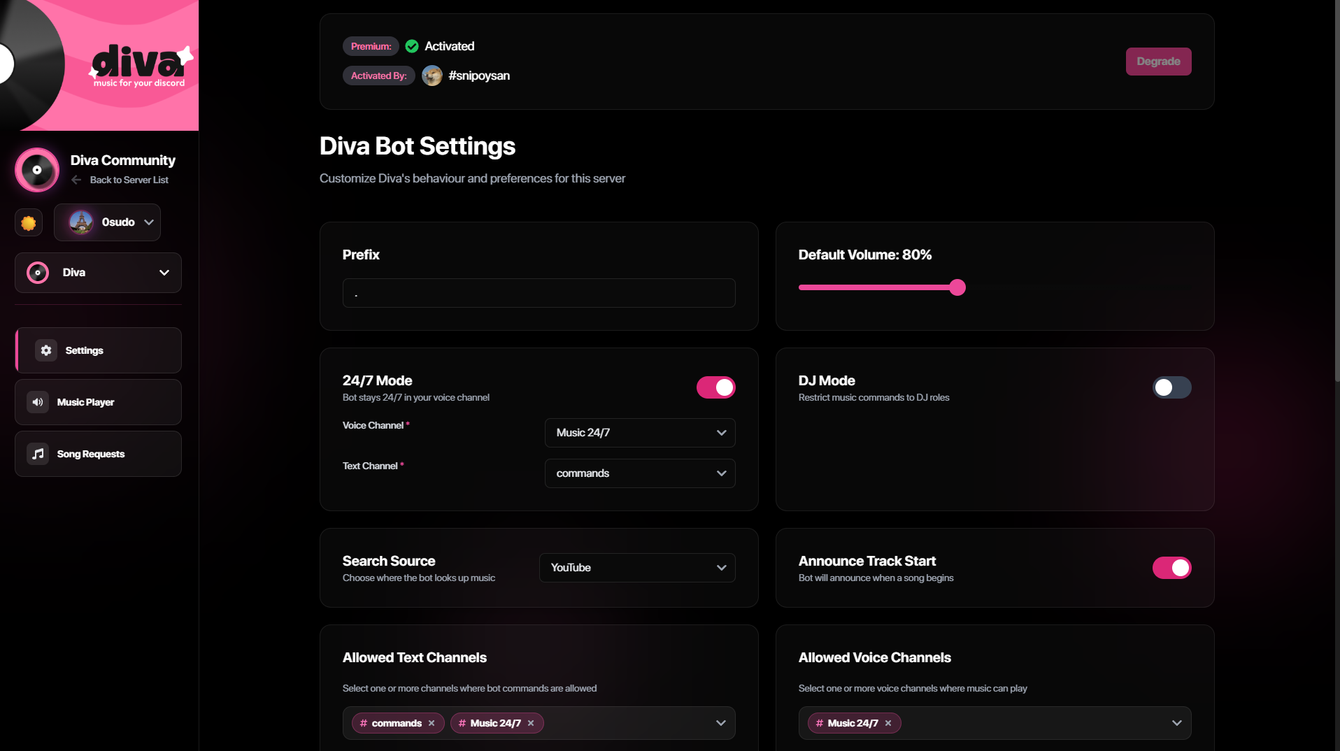The width and height of the screenshot is (1340, 751).
Task: Disable 24/7 Mode
Action: click(x=715, y=387)
